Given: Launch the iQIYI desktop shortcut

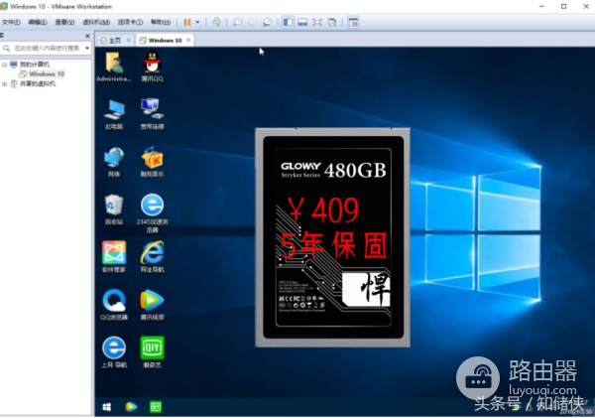Looking at the screenshot, I should [x=152, y=348].
